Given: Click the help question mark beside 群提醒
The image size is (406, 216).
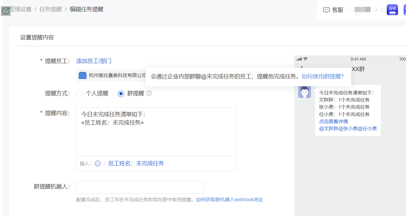Looking at the screenshot, I should (x=149, y=93).
